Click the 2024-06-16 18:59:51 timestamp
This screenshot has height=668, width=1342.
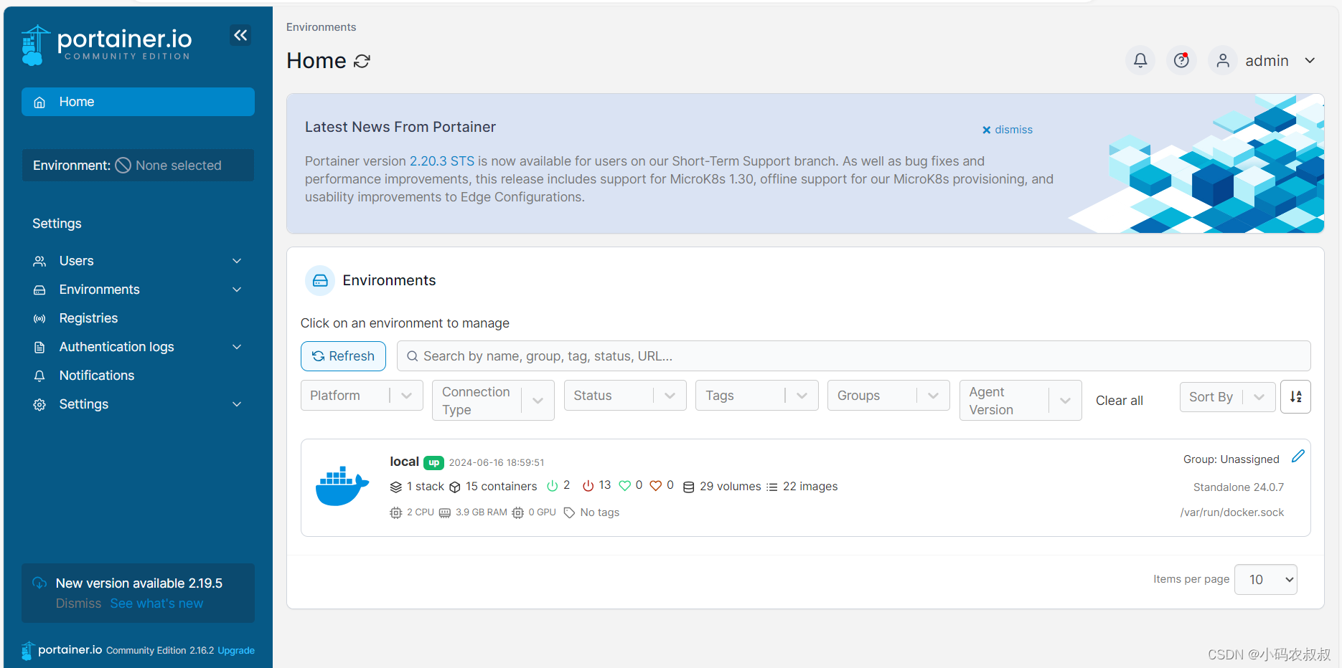point(497,463)
